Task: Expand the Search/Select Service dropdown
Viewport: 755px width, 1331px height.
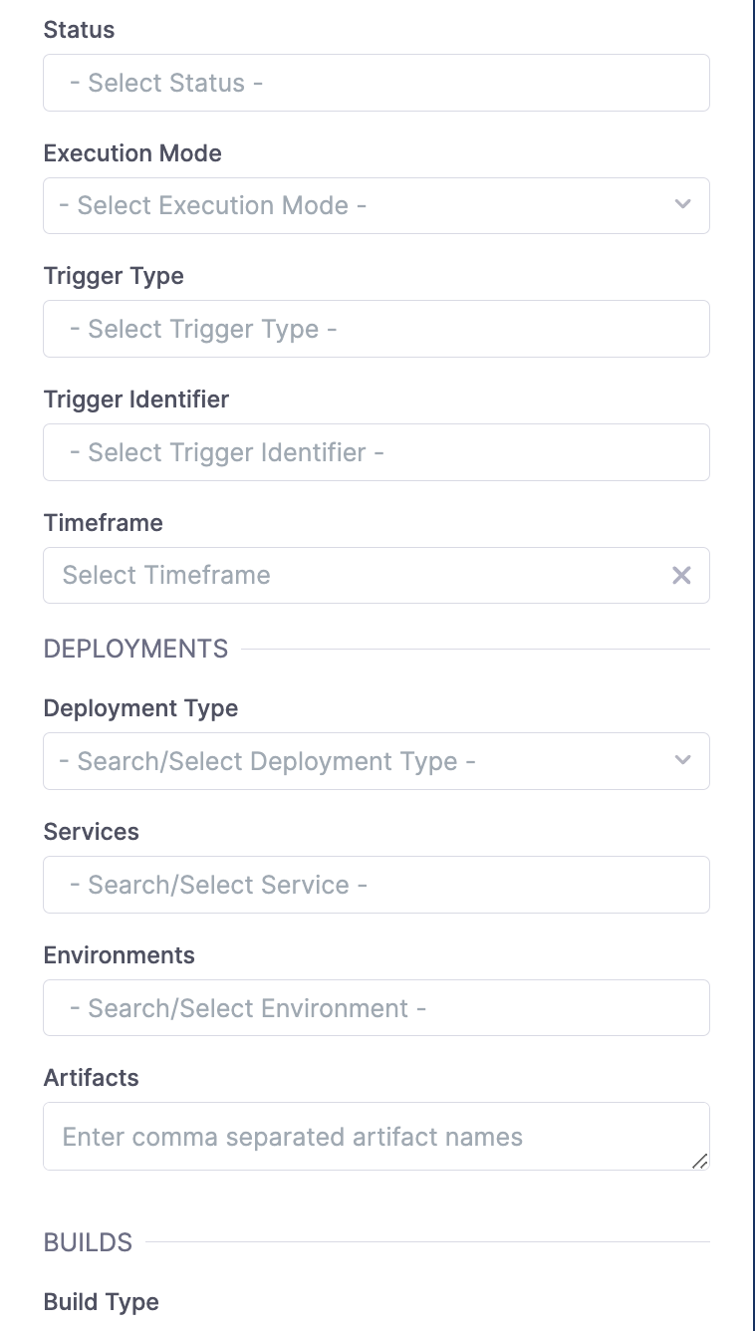Action: tap(376, 885)
